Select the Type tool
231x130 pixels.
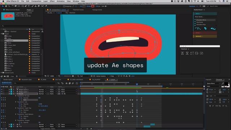29,6
